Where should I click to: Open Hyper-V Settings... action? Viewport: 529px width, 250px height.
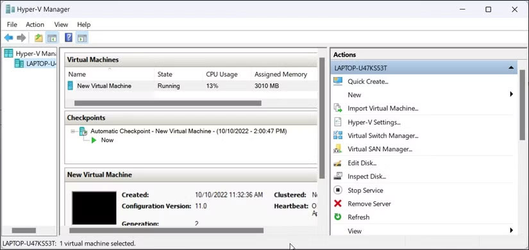(x=374, y=122)
